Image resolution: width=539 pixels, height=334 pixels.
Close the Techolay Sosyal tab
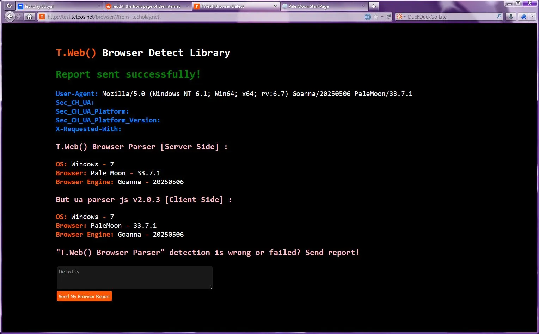(x=99, y=6)
